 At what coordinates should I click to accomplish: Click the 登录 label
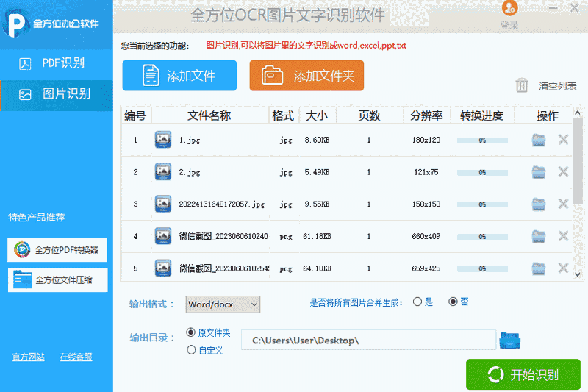(509, 25)
